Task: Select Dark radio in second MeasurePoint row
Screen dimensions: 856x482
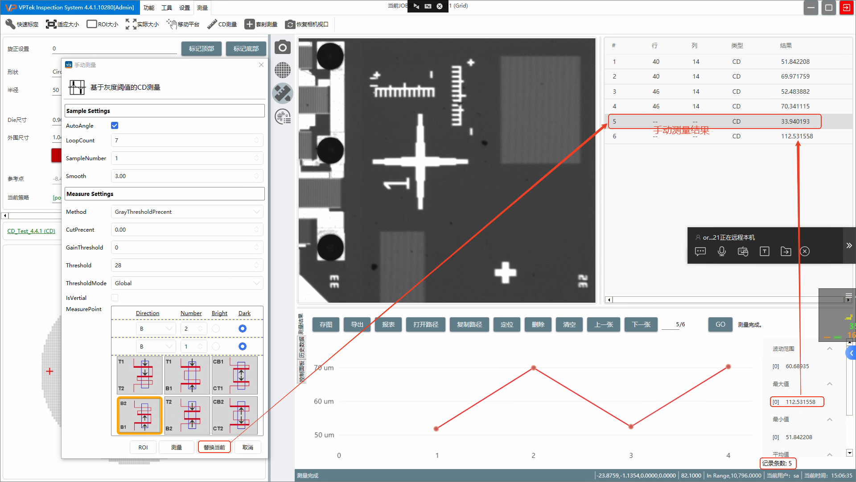Action: pos(243,346)
